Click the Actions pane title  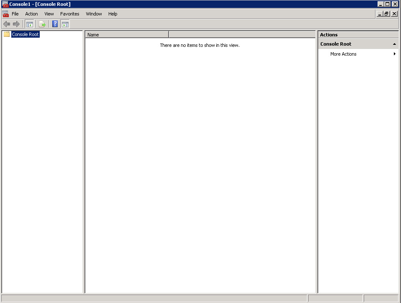329,35
